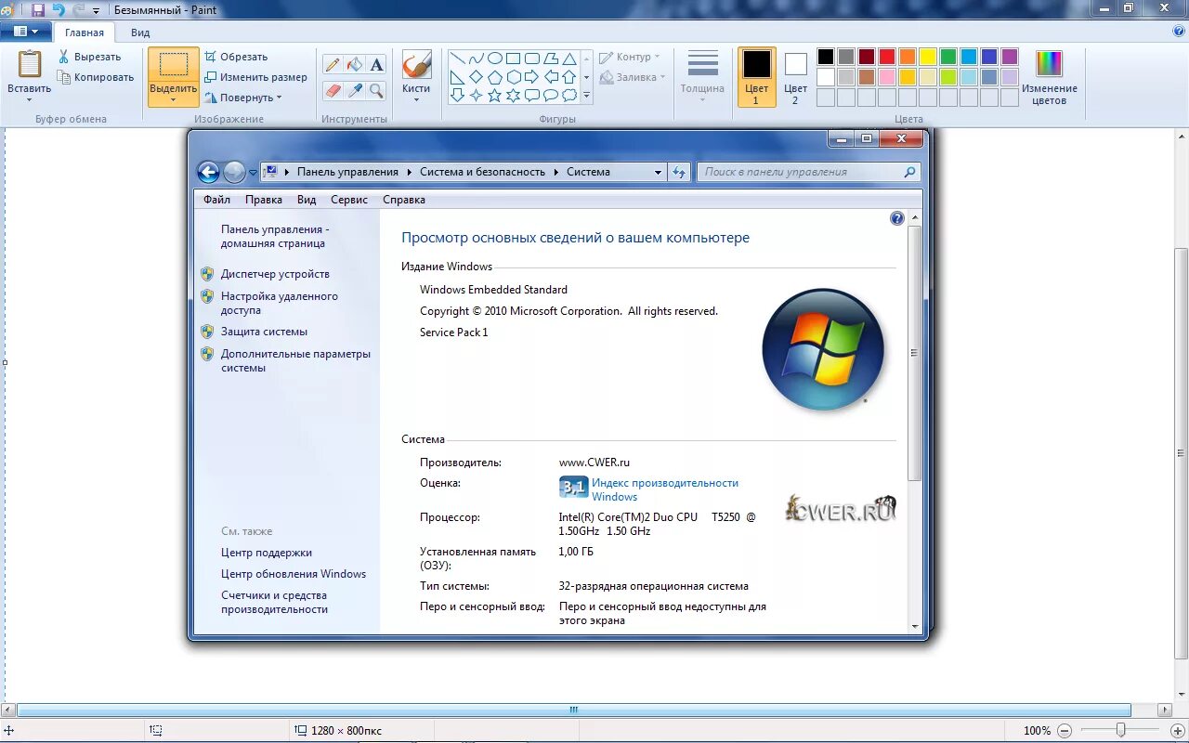The height and width of the screenshot is (743, 1189).
Task: Open the Customize Quick Access Toolbar arrow
Action: 96,10
